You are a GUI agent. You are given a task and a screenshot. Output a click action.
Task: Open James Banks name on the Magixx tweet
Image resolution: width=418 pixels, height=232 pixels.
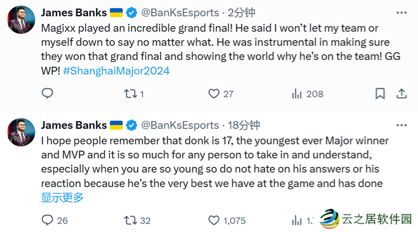(x=74, y=13)
